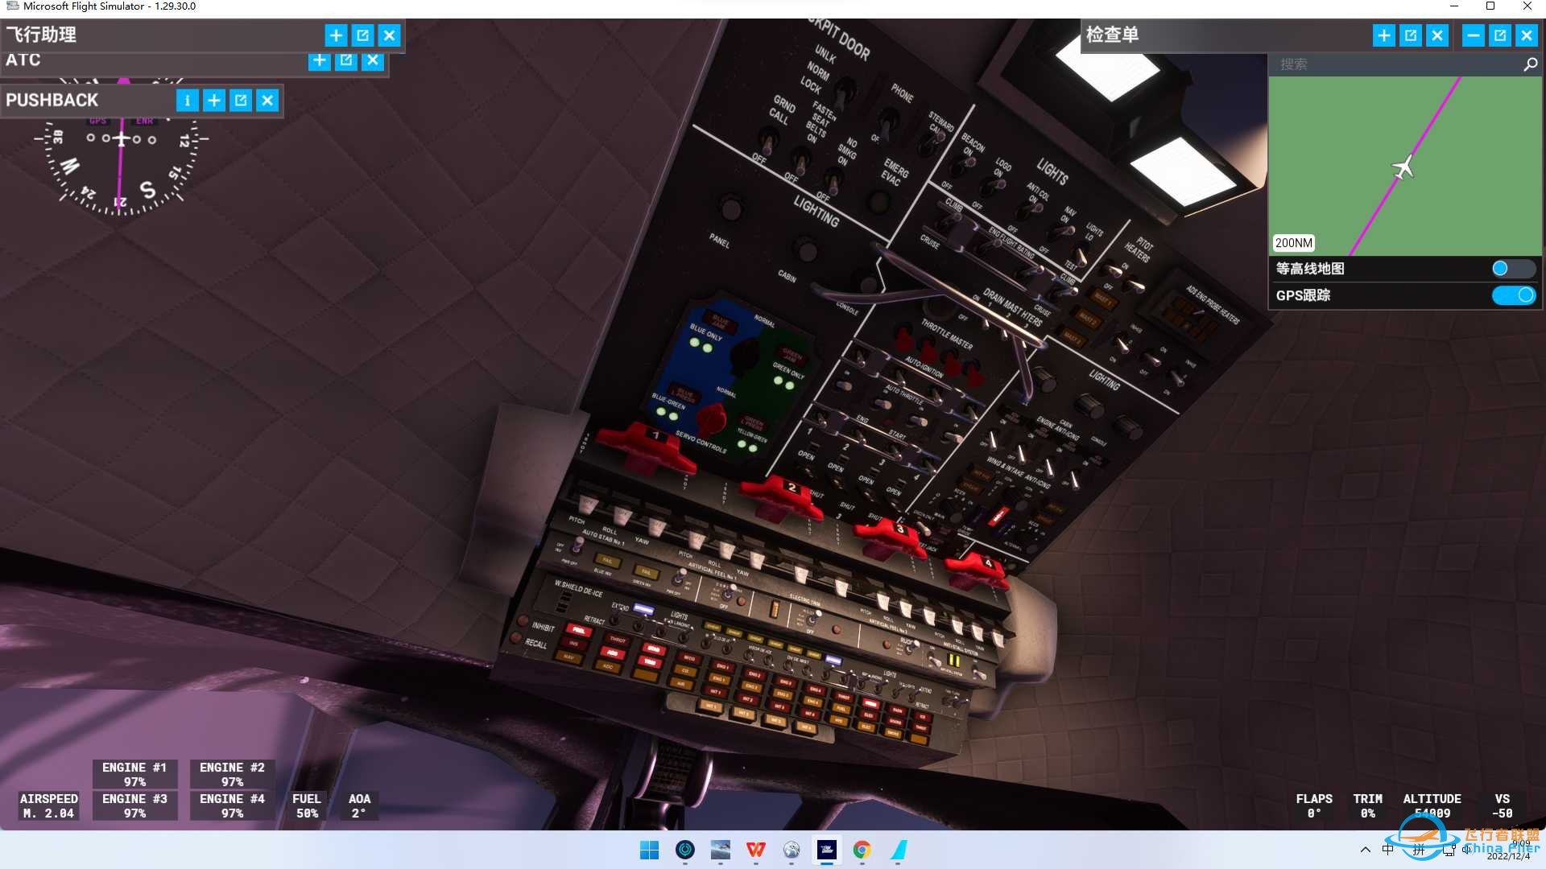Turn the CABIN lighting knob
This screenshot has width=1546, height=869.
[805, 249]
